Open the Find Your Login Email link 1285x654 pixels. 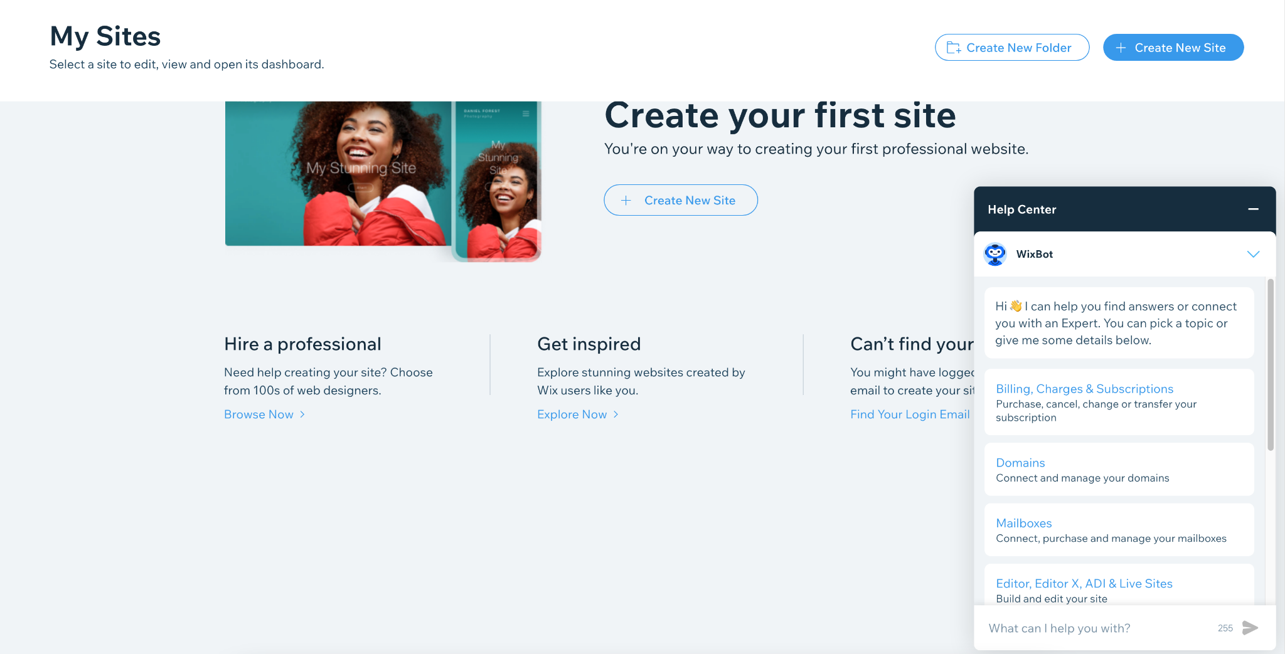click(909, 414)
